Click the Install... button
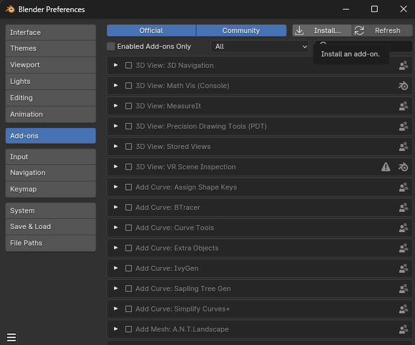The width and height of the screenshot is (415, 345). [x=322, y=30]
